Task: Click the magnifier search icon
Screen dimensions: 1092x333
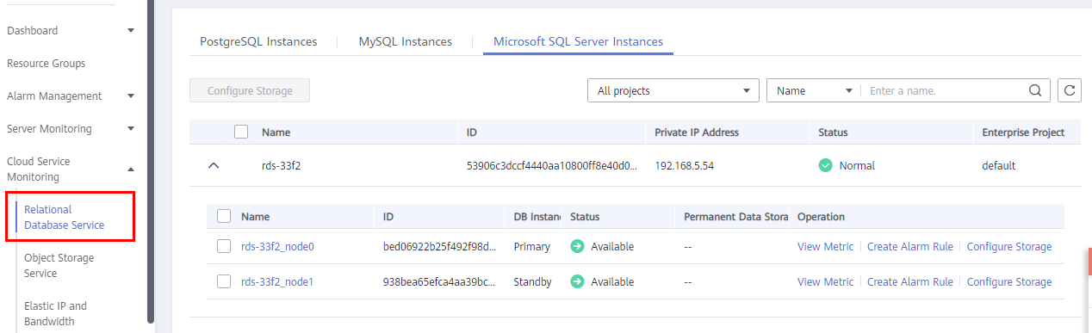Action: [x=1035, y=90]
